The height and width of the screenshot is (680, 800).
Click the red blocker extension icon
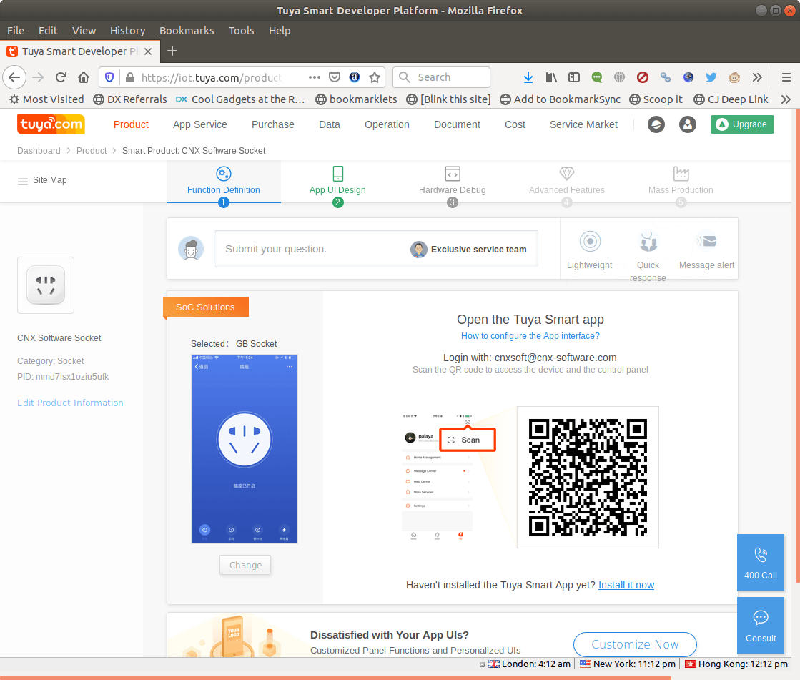pyautogui.click(x=642, y=77)
